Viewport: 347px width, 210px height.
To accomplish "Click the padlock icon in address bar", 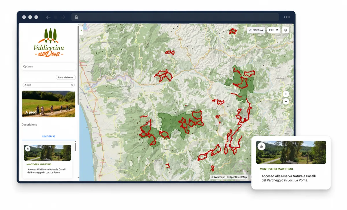I will pos(76,17).
